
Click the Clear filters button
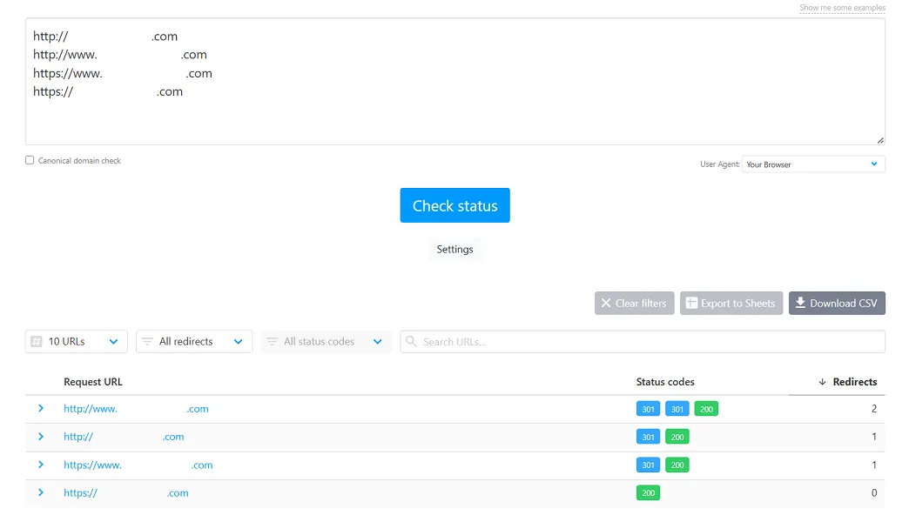[x=634, y=303]
